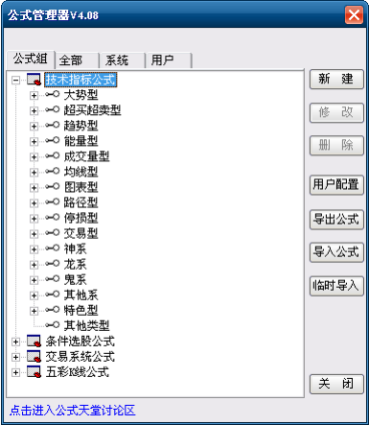Click the 交易系统公式 folder icon

34,357
